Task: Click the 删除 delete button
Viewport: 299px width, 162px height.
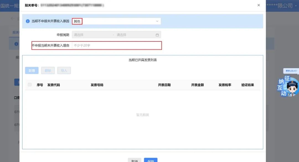Action: tap(48, 70)
